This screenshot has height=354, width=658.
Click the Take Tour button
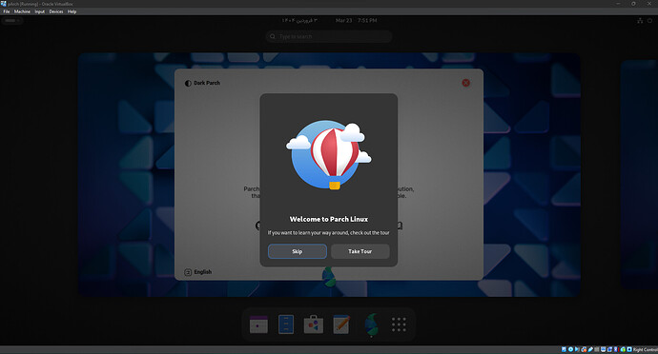[x=360, y=251]
